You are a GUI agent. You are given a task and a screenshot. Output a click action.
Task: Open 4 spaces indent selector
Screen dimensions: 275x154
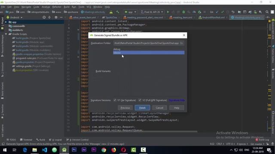[242, 144]
